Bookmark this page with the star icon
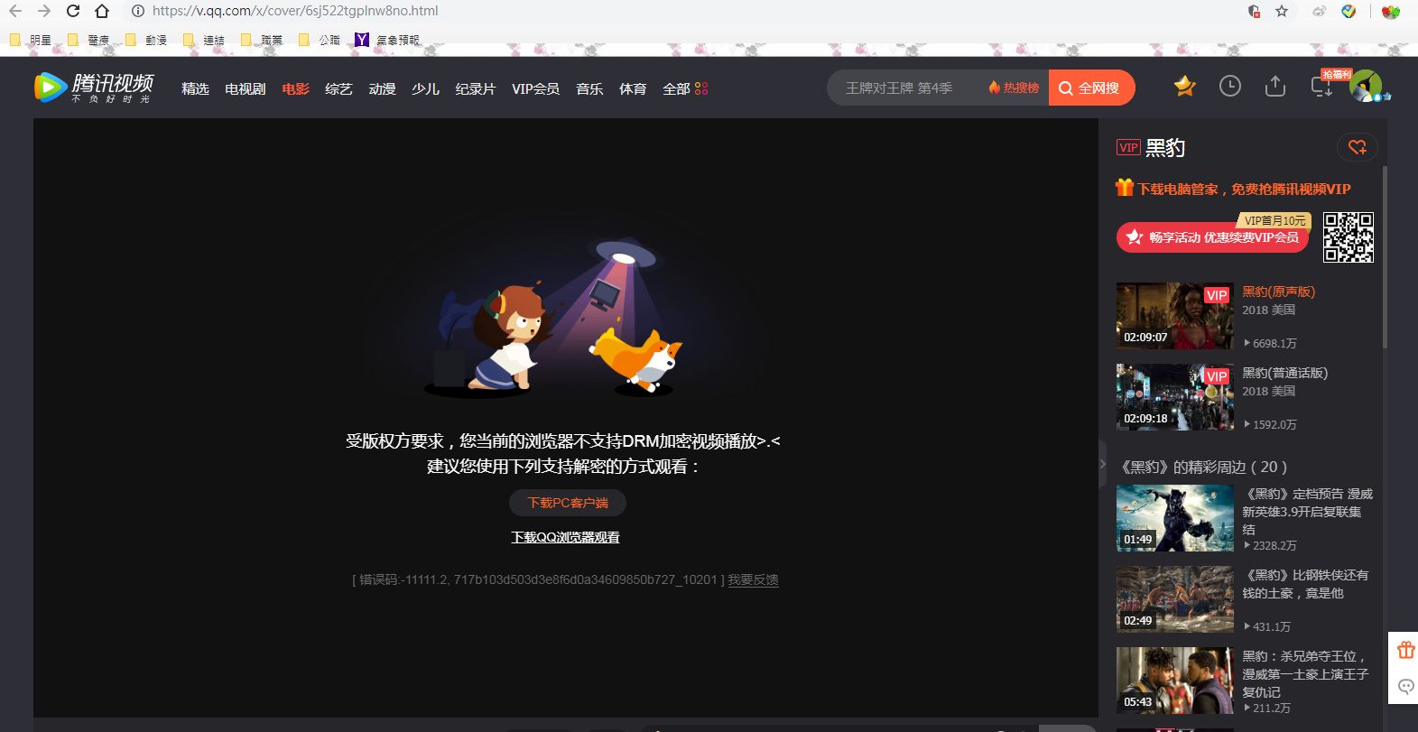Image resolution: width=1418 pixels, height=732 pixels. point(1282,11)
